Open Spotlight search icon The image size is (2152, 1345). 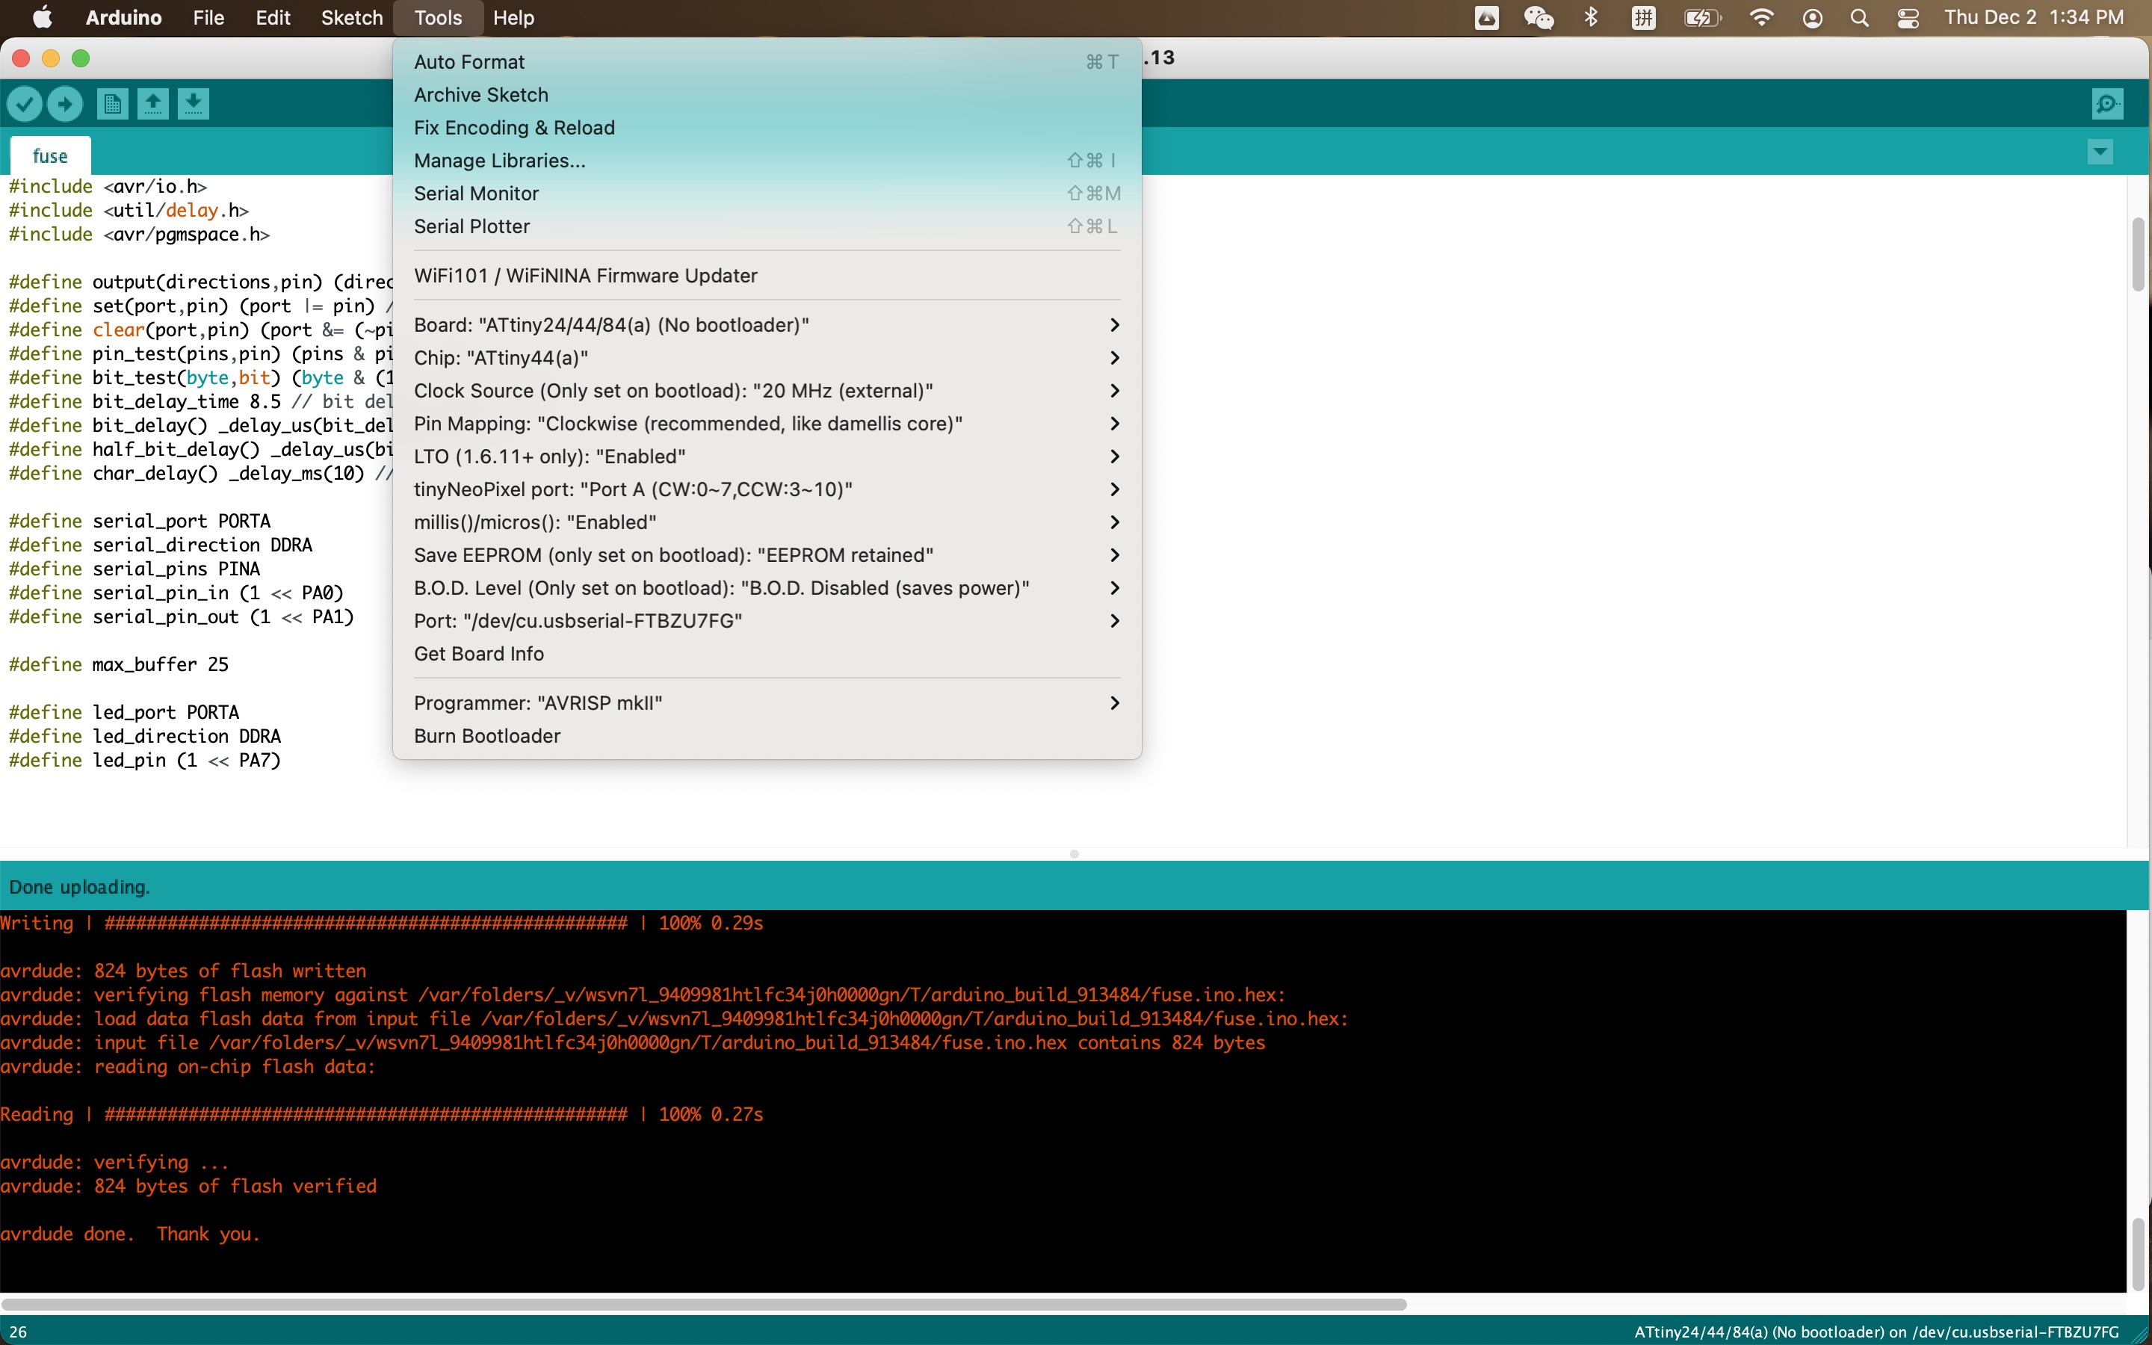pos(1859,18)
